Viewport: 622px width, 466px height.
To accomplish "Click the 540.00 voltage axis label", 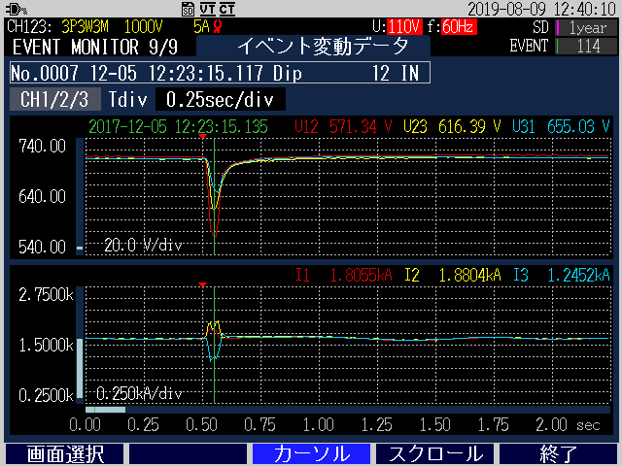I will 43,247.
